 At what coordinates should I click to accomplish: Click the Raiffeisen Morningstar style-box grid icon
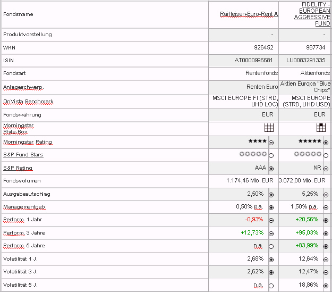(x=269, y=128)
